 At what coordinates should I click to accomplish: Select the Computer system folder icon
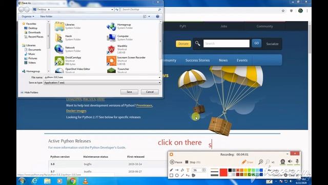(x=111, y=38)
